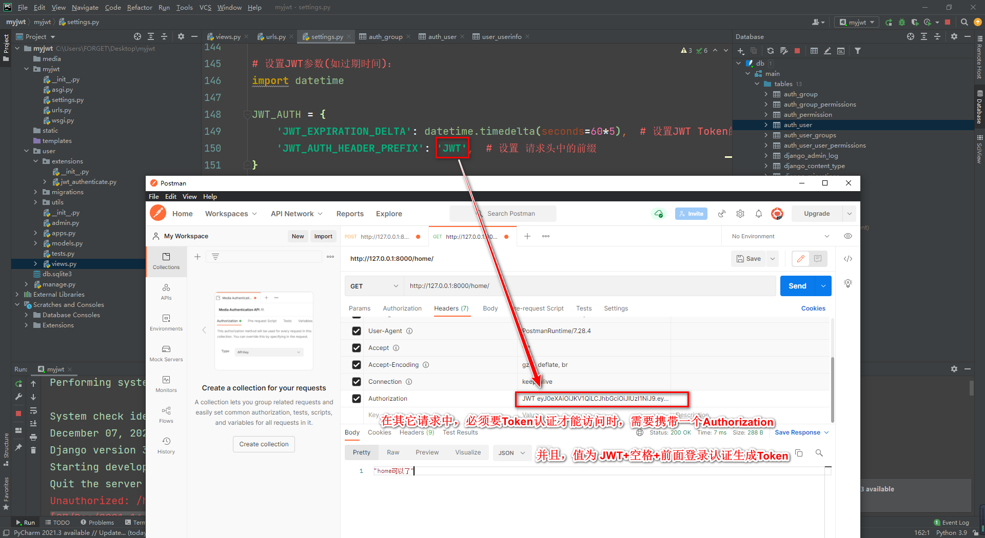
Task: Click the Search Postman field
Action: click(x=503, y=214)
